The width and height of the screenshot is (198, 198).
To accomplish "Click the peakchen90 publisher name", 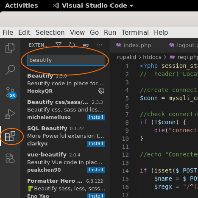I will click(x=44, y=170).
